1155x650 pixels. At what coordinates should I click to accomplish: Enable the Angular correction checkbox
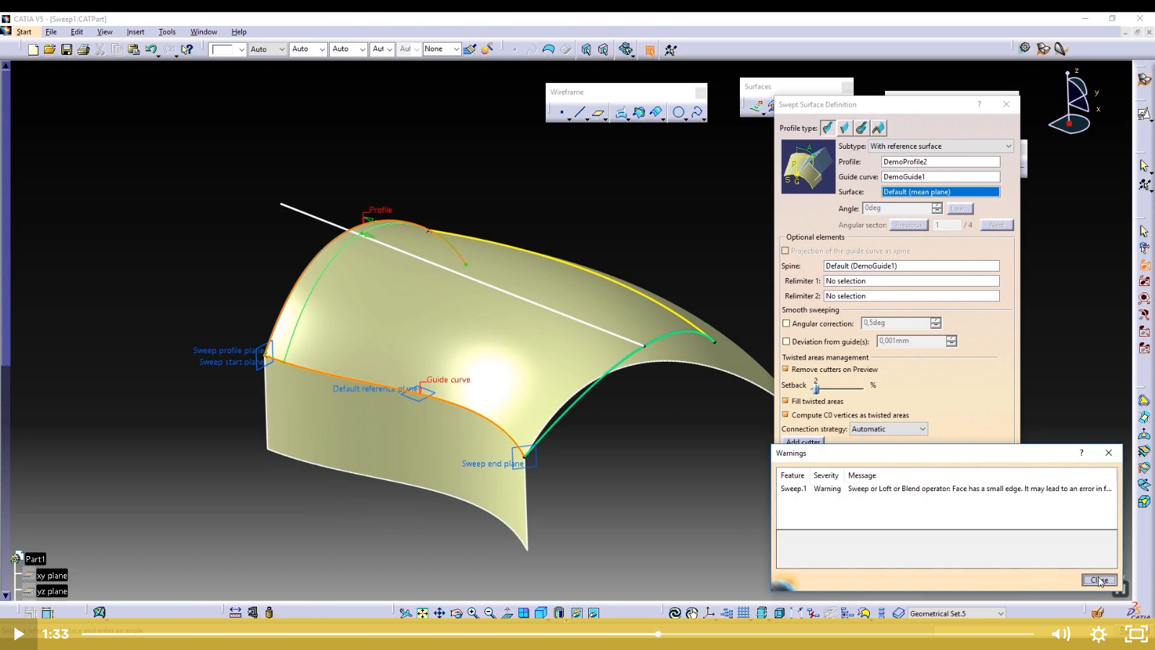click(786, 324)
